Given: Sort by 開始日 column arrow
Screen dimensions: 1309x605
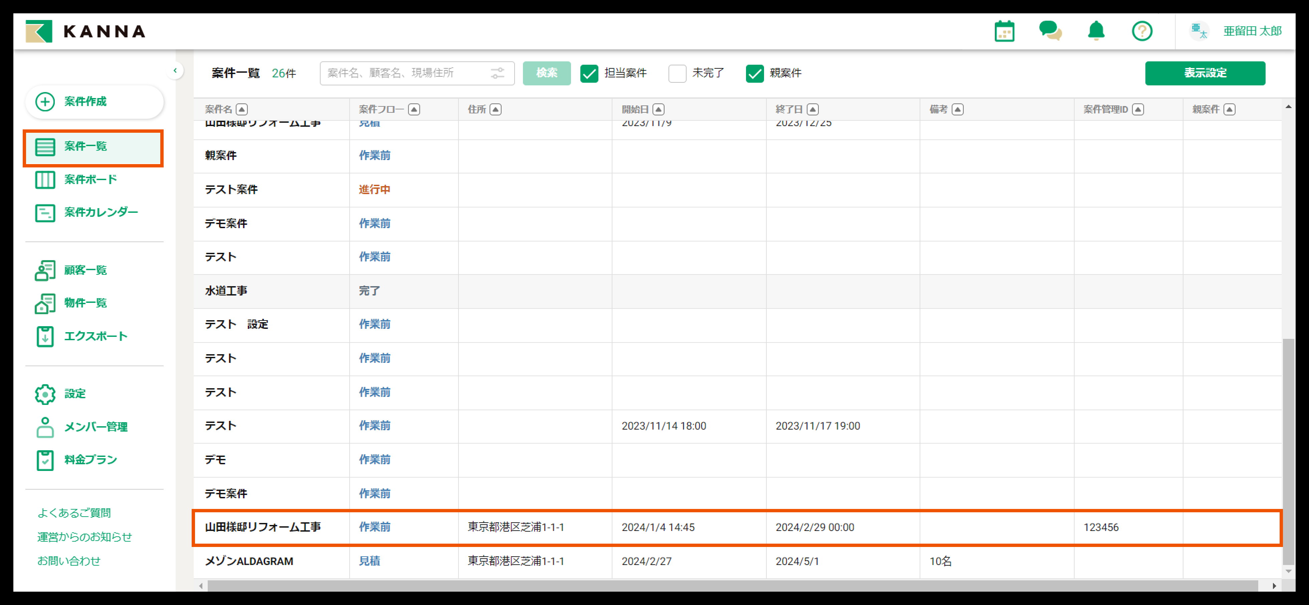Looking at the screenshot, I should click(x=659, y=110).
